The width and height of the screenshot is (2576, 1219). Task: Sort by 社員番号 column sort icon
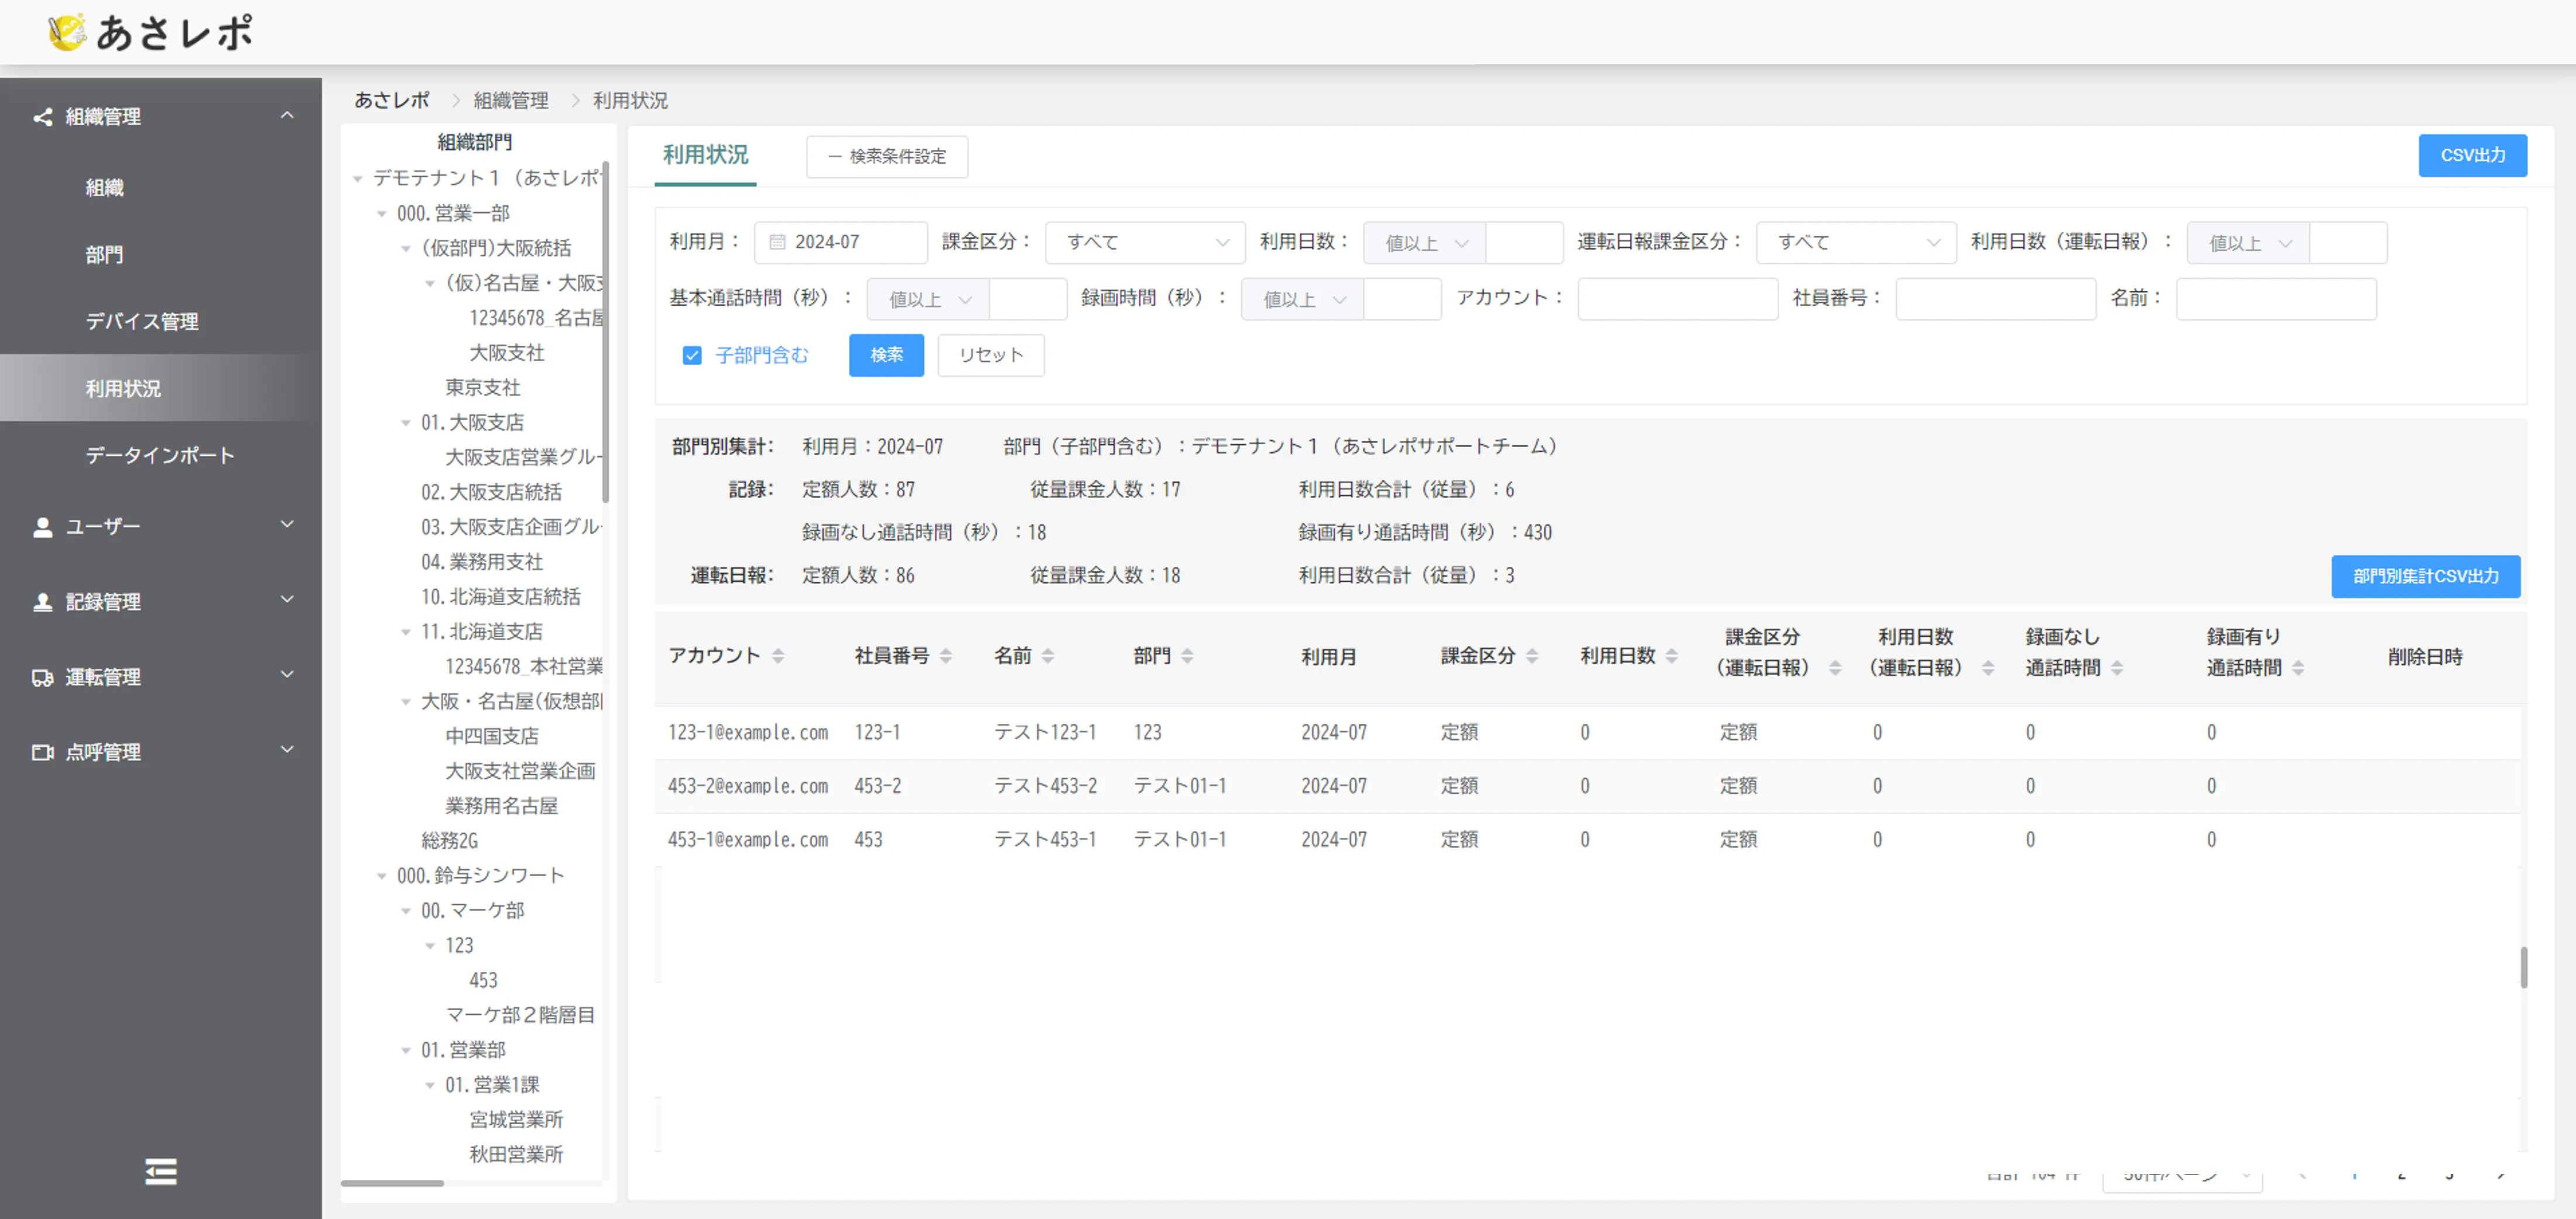[x=945, y=657]
